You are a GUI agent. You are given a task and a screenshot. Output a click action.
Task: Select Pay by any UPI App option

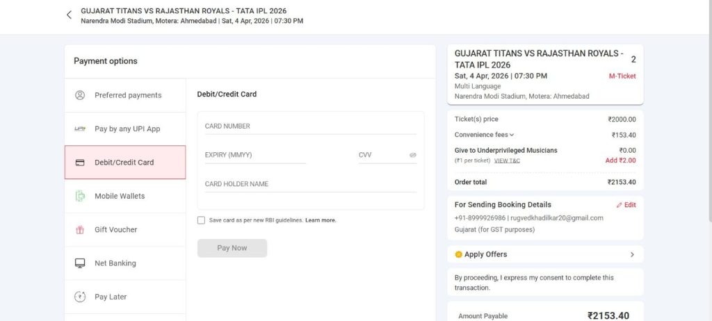point(127,129)
